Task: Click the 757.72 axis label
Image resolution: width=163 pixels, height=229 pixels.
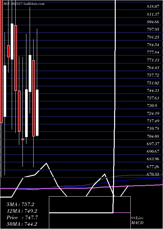Action: coord(153,75)
